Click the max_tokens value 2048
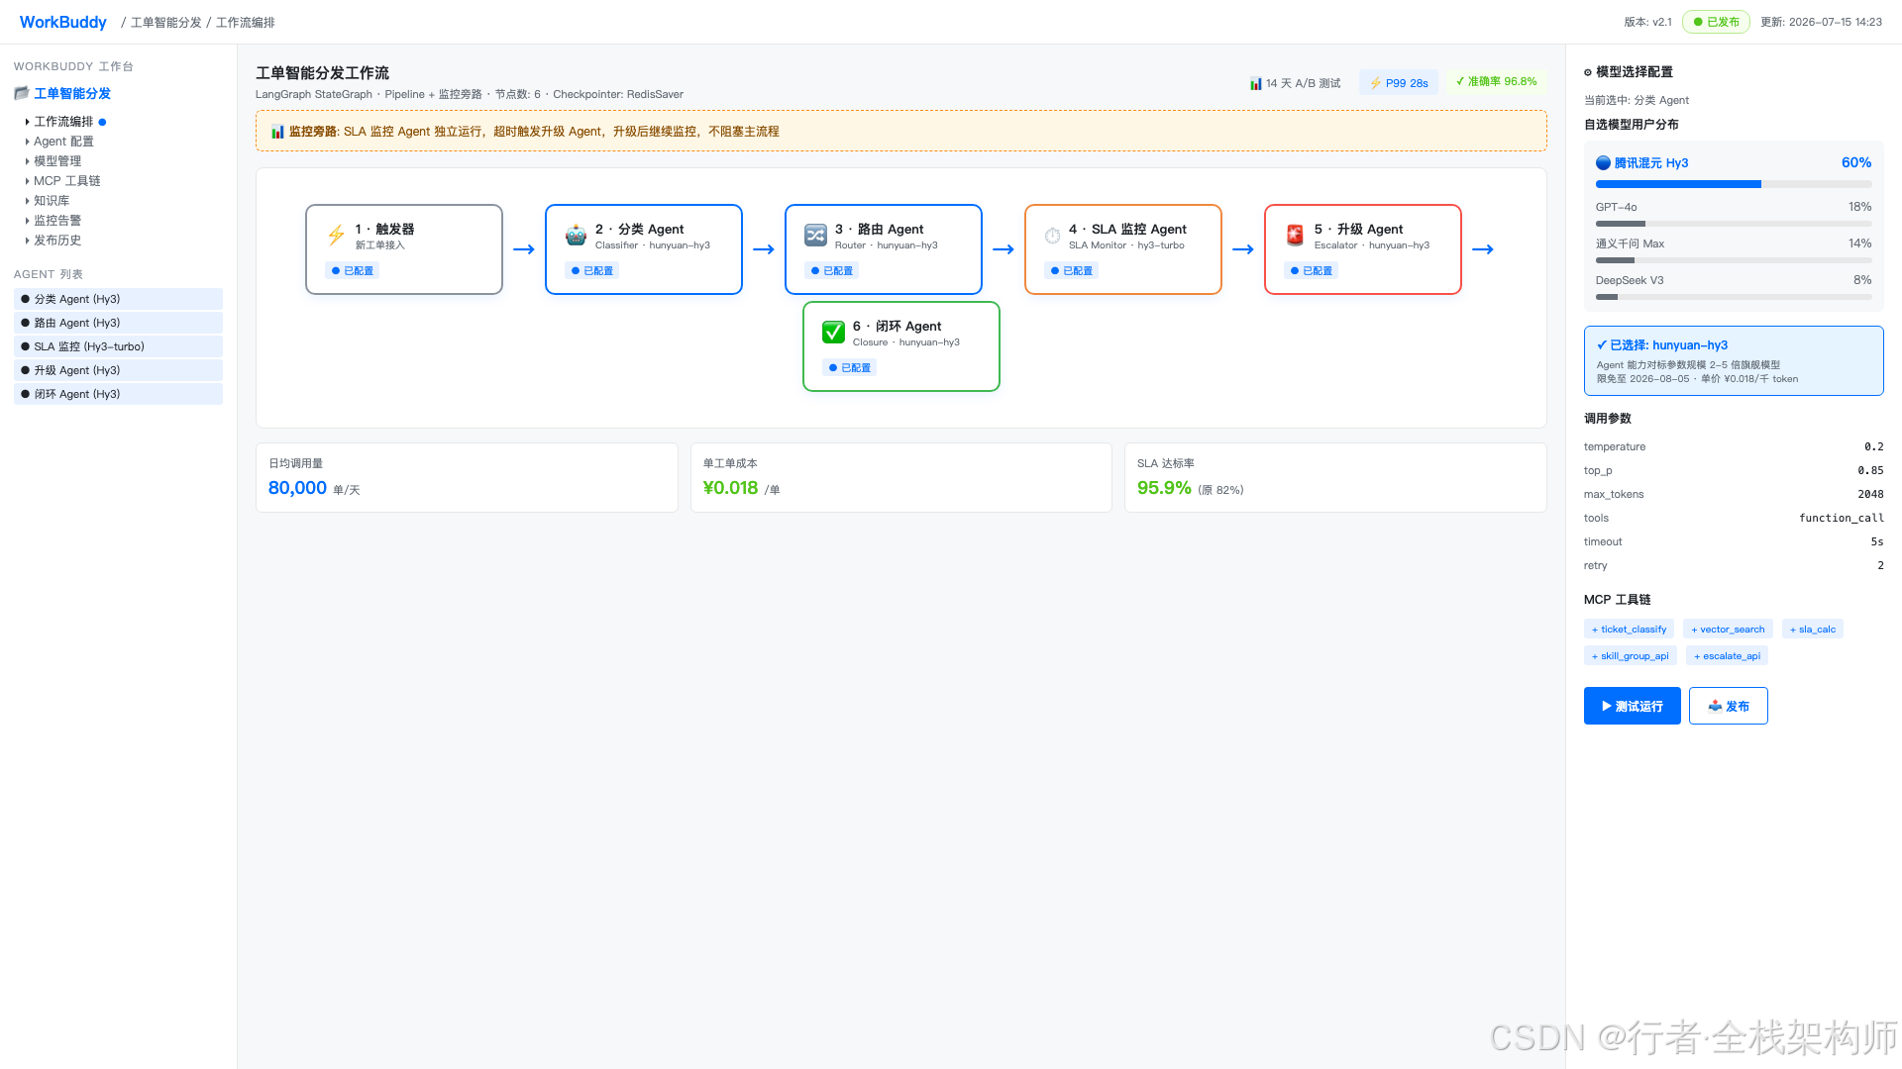Viewport: 1902px width, 1069px height. [1870, 495]
